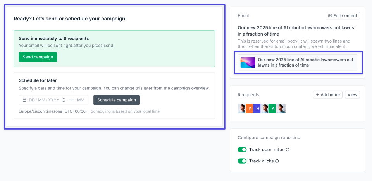Click the DD / MM / YYYY date input
Image resolution: width=372 pixels, height=181 pixels.
click(44, 100)
